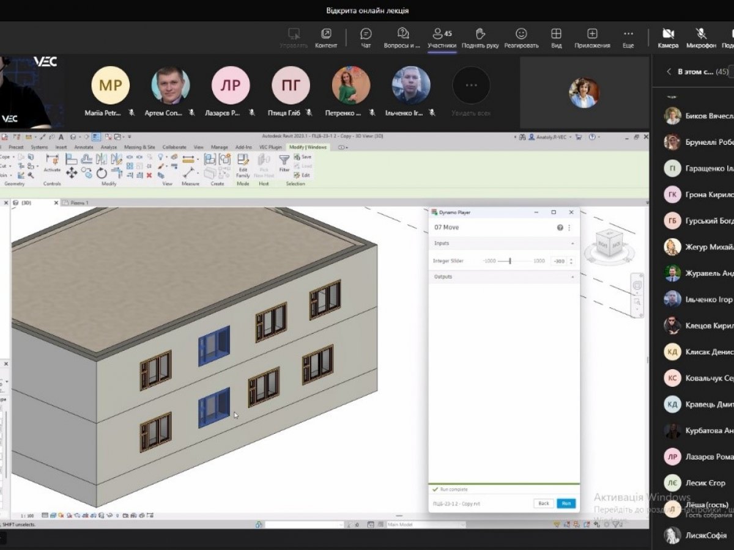
Task: Click the Edit Family button
Action: click(x=243, y=166)
